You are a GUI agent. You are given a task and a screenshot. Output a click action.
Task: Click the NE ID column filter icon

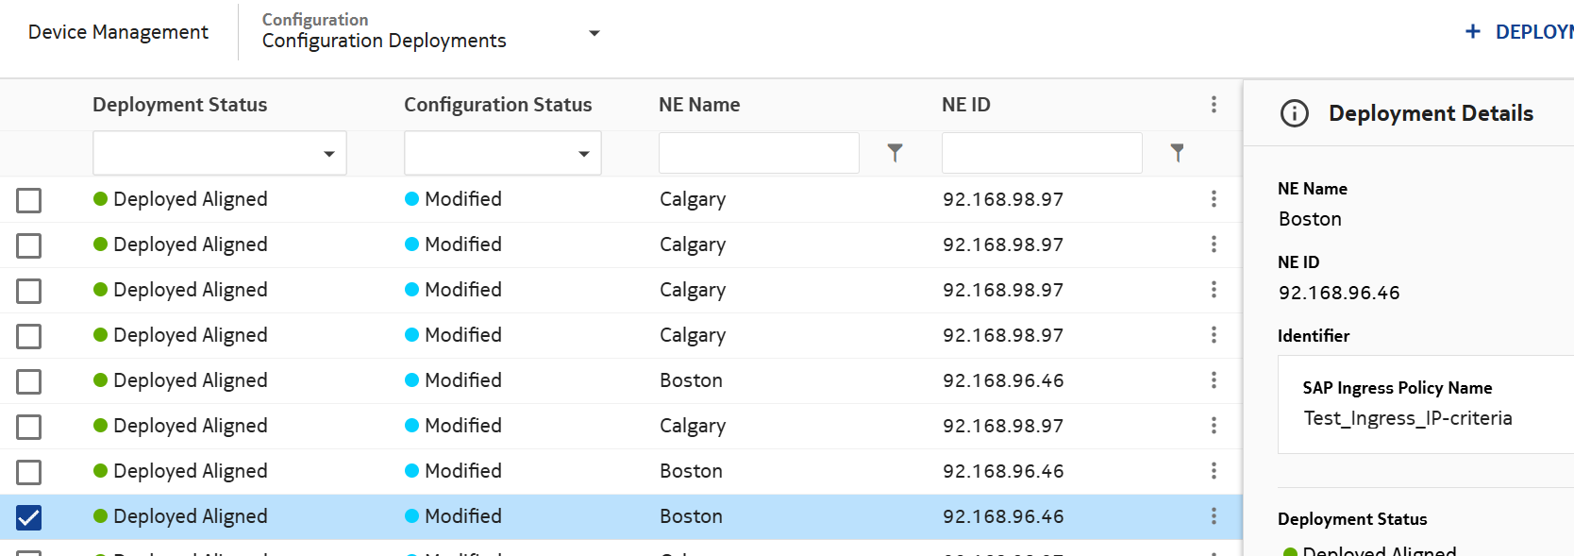point(1177,153)
